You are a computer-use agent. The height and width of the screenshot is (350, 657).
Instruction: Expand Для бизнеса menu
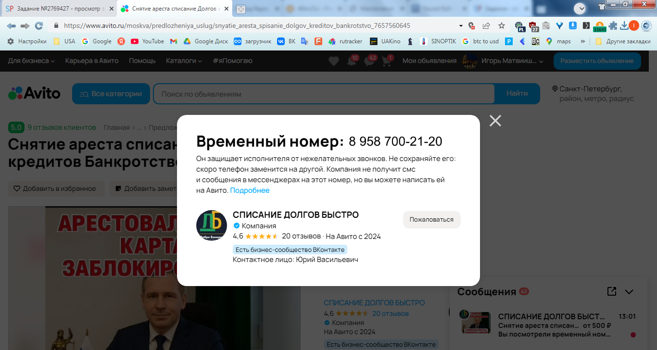[31, 61]
